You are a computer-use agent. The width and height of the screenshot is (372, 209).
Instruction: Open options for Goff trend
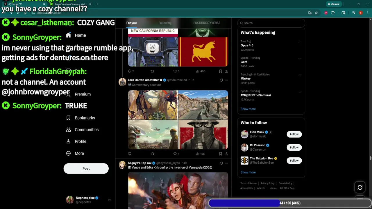[x=300, y=59]
